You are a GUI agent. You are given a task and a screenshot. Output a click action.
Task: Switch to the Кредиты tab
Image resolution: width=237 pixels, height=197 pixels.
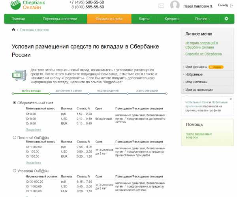172,19
